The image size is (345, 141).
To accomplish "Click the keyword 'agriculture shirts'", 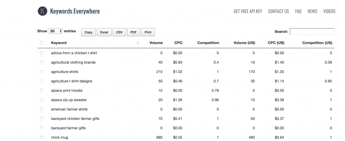I will [64, 72].
